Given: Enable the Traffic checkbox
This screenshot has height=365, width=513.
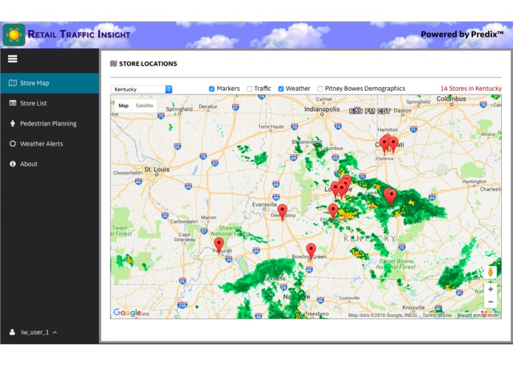Looking at the screenshot, I should click(x=249, y=89).
